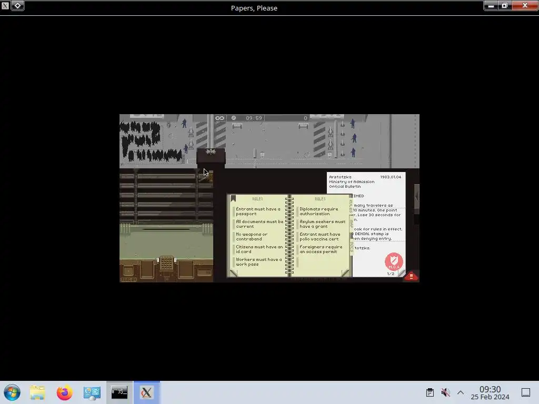The image size is (539, 404).
Task: Switch to the terminal window in taskbar
Action: click(x=119, y=392)
